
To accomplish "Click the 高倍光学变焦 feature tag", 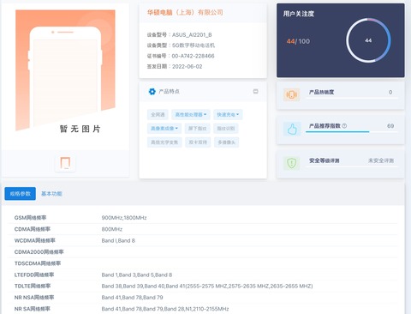I will 164,142.
